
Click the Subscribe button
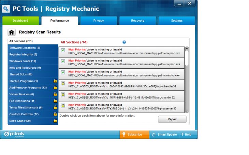(134, 135)
